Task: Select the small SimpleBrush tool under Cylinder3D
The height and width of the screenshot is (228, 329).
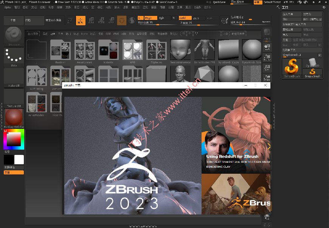Action: (x=312, y=73)
